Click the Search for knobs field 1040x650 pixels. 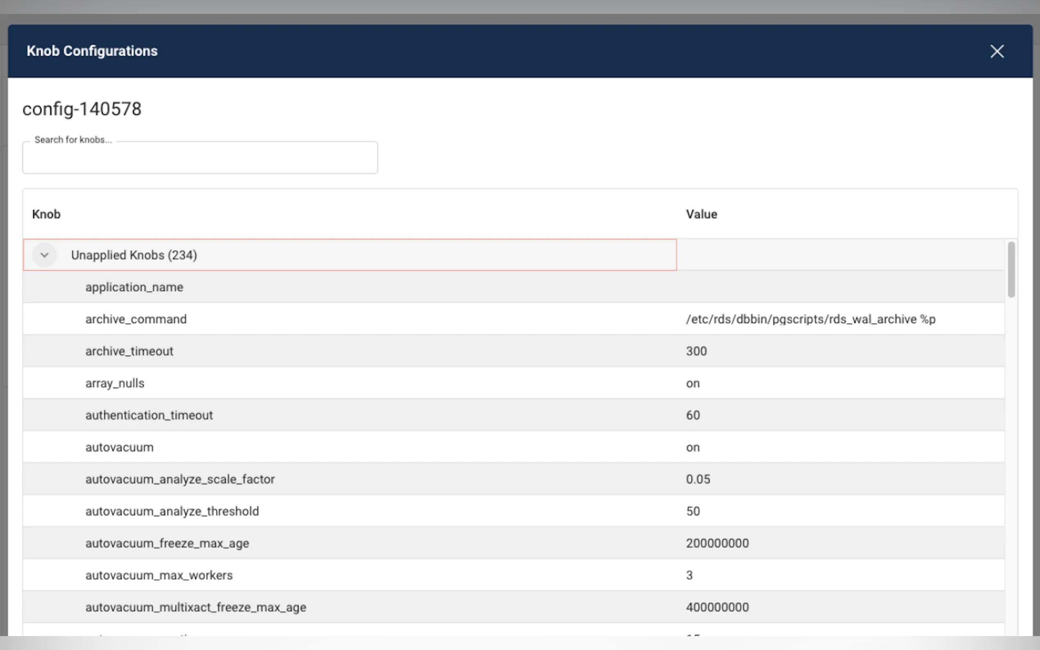tap(200, 158)
